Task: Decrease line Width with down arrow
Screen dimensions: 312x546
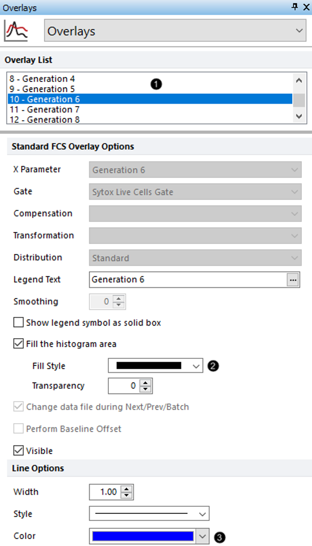Action: [x=127, y=495]
